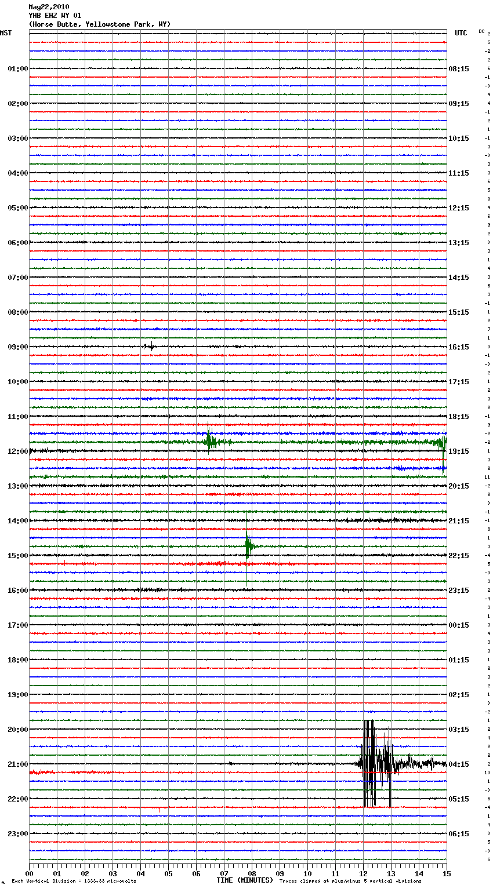Select the 23:00 MST time label
Screen dimensions: 493x889
coord(18,834)
